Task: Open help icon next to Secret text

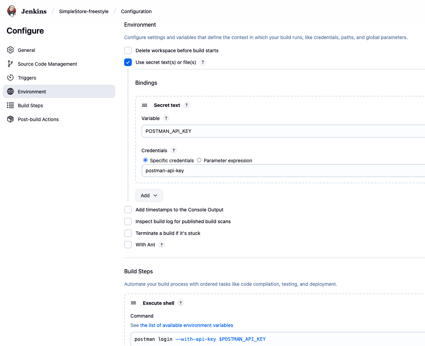Action: (x=187, y=105)
